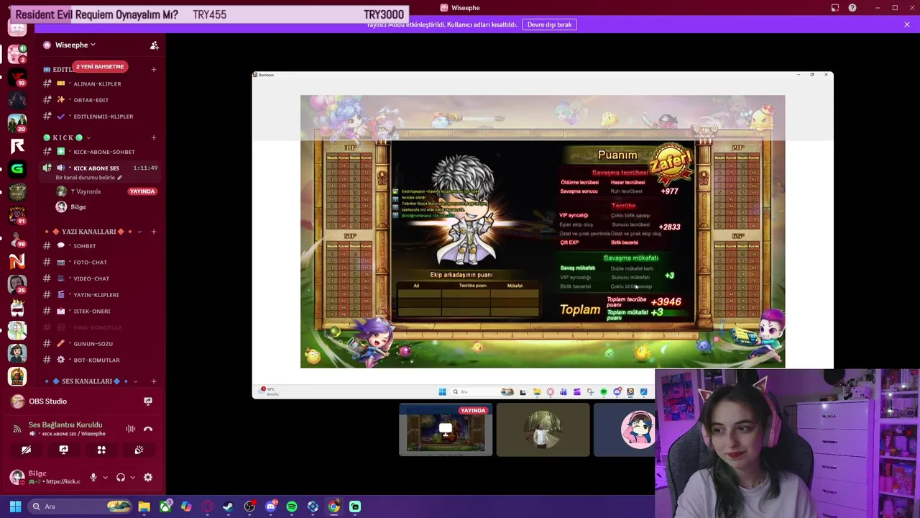Click the Windows Start button
The width and height of the screenshot is (920, 518).
pos(15,506)
